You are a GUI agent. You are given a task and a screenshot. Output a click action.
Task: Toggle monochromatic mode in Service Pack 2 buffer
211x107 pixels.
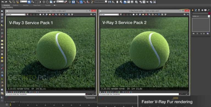(x=137, y=14)
